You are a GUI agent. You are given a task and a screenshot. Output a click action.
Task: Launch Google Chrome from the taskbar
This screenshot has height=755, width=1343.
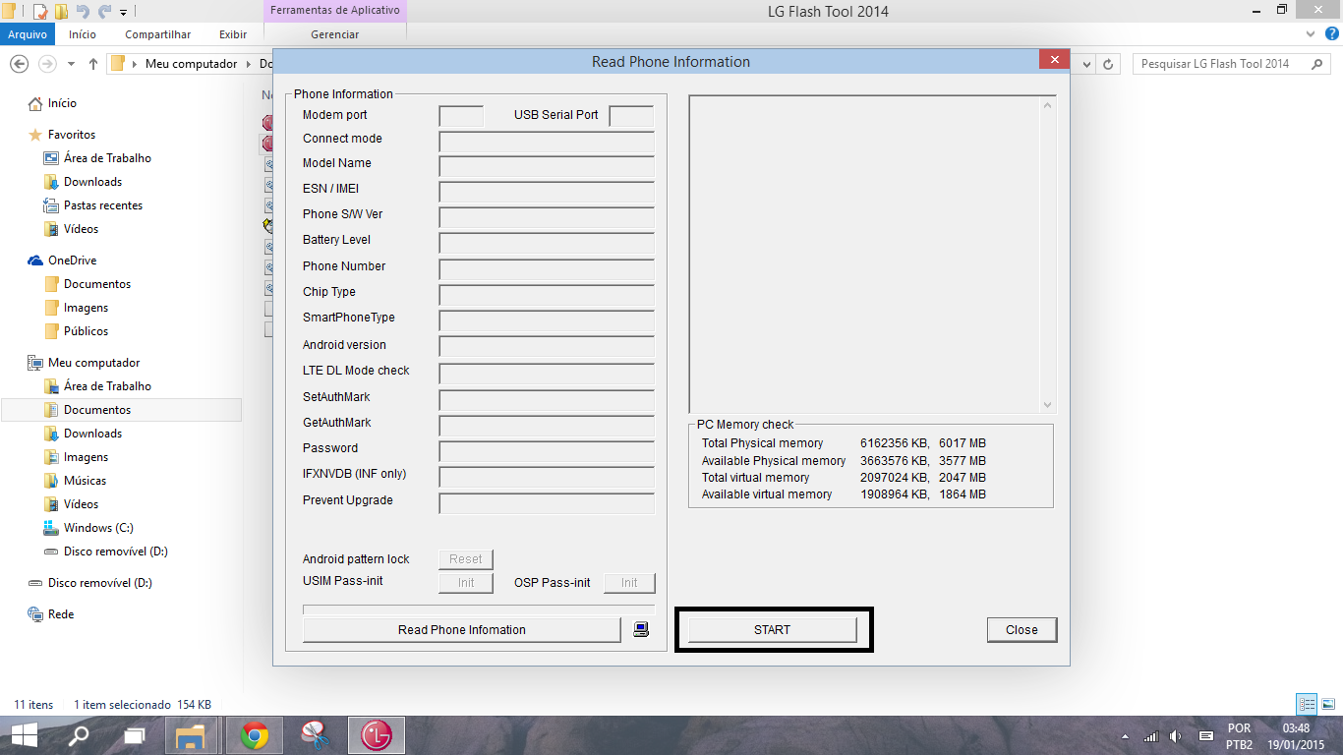(x=255, y=735)
